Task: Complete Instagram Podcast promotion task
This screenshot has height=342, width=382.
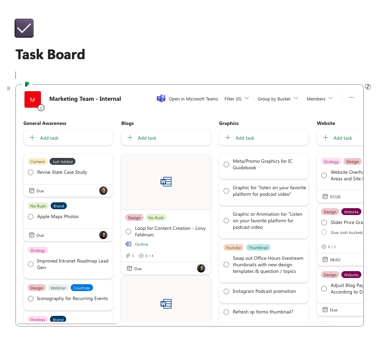Action: coord(226,291)
